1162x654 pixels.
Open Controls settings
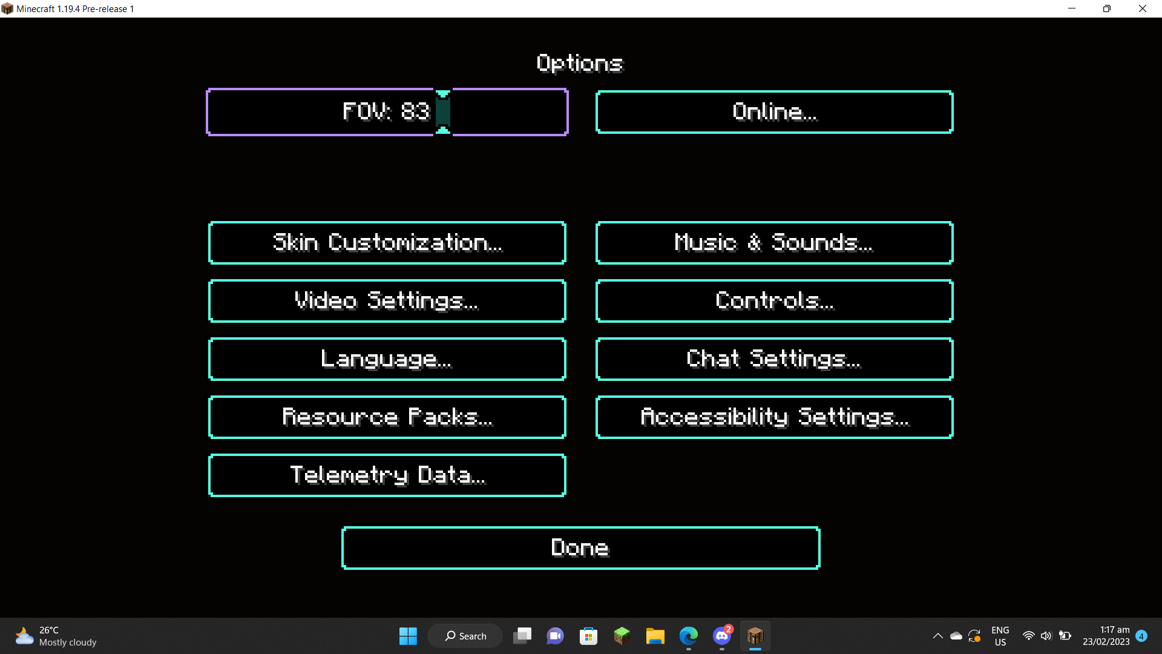point(774,301)
